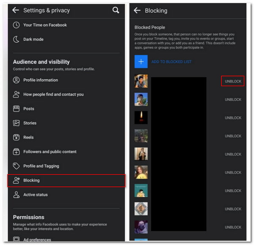Unblock the person with blue sky photo
Screen dimensions: 254x245
233,100
